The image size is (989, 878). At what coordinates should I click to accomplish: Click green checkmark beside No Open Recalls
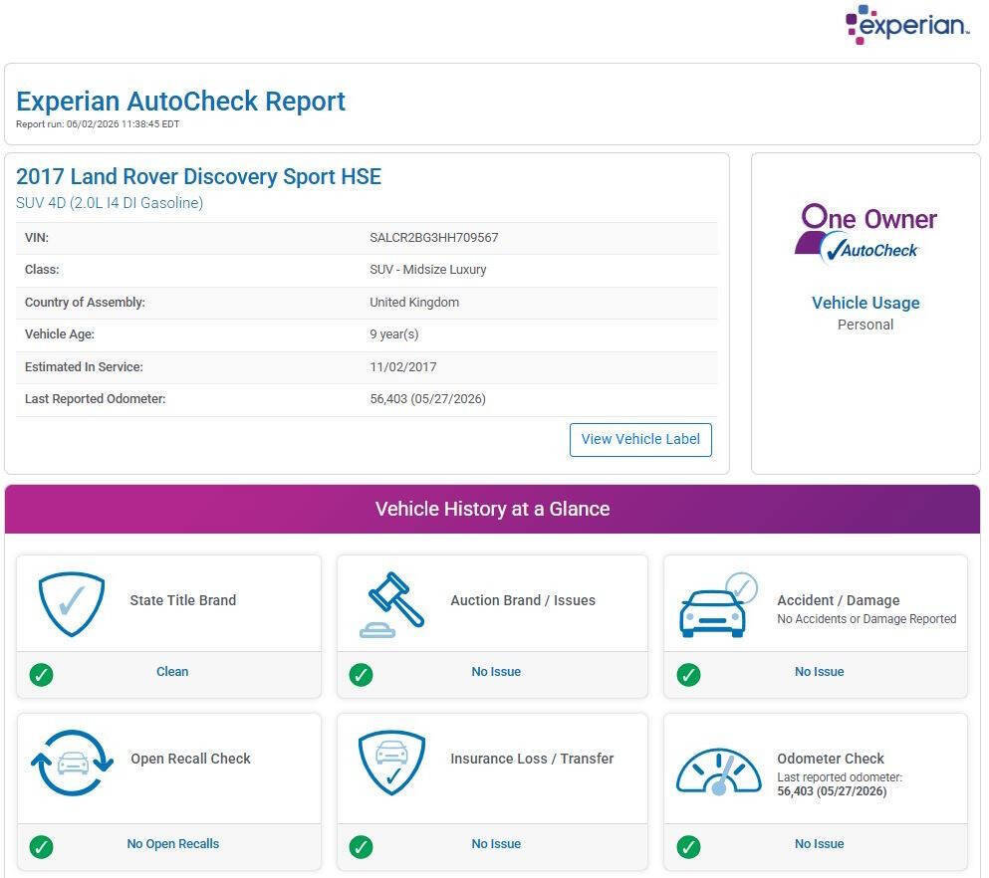pos(41,846)
